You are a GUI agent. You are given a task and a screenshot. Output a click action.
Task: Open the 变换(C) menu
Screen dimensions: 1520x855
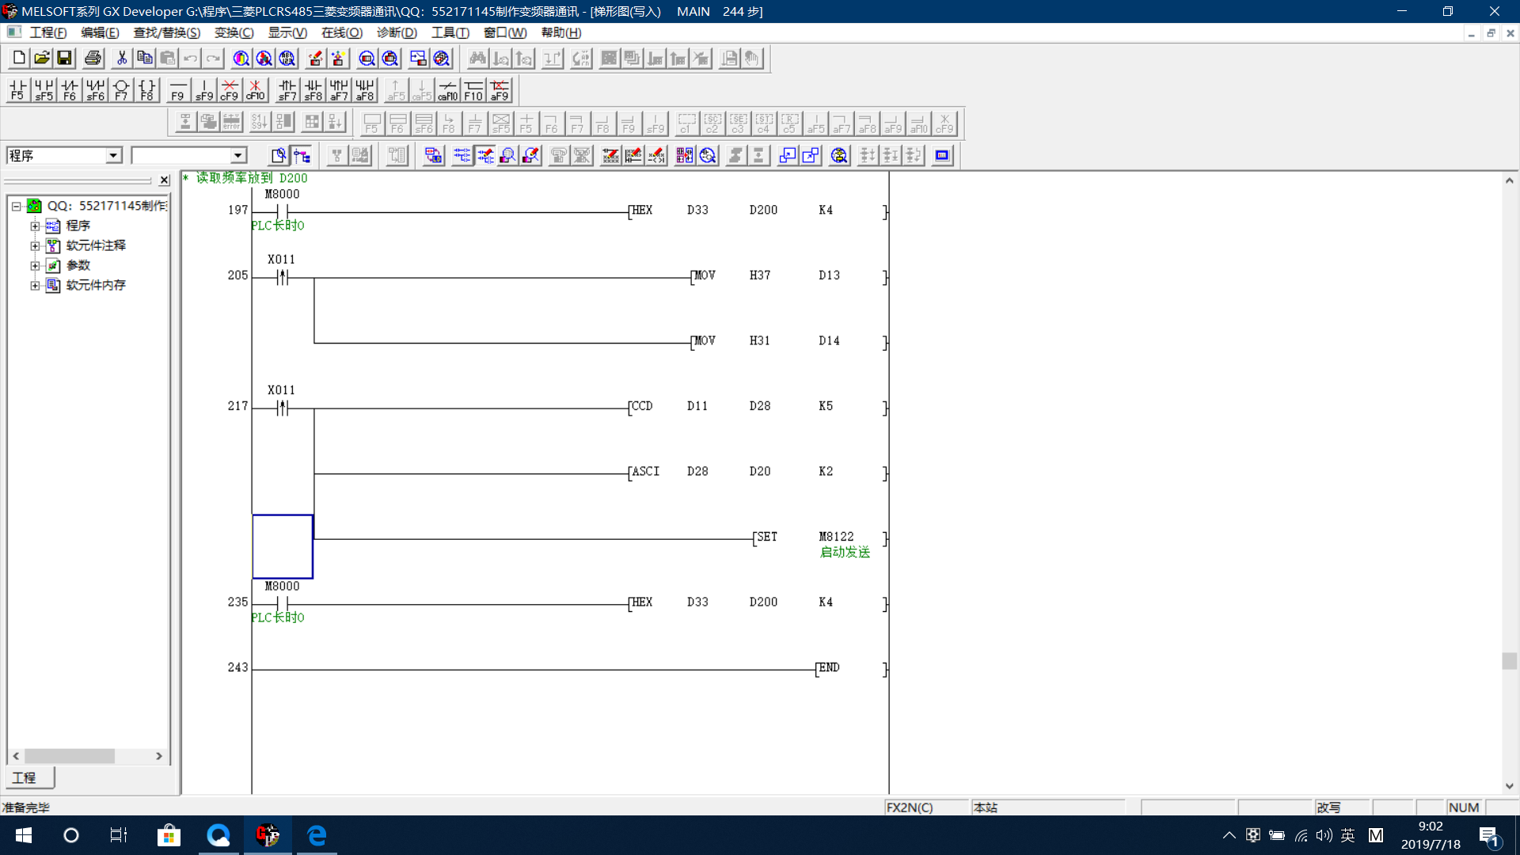pyautogui.click(x=234, y=32)
